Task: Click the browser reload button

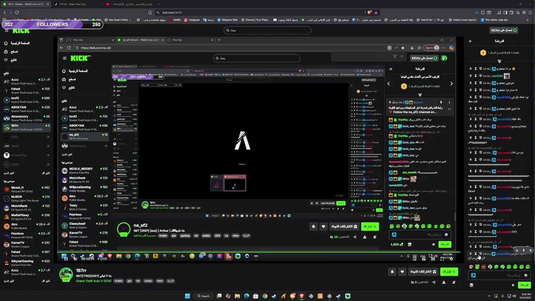Action: point(17,13)
